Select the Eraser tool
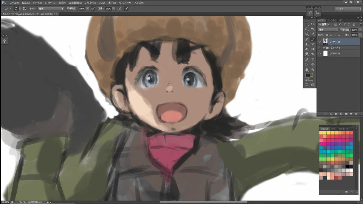The height and width of the screenshot is (204, 363). click(307, 49)
